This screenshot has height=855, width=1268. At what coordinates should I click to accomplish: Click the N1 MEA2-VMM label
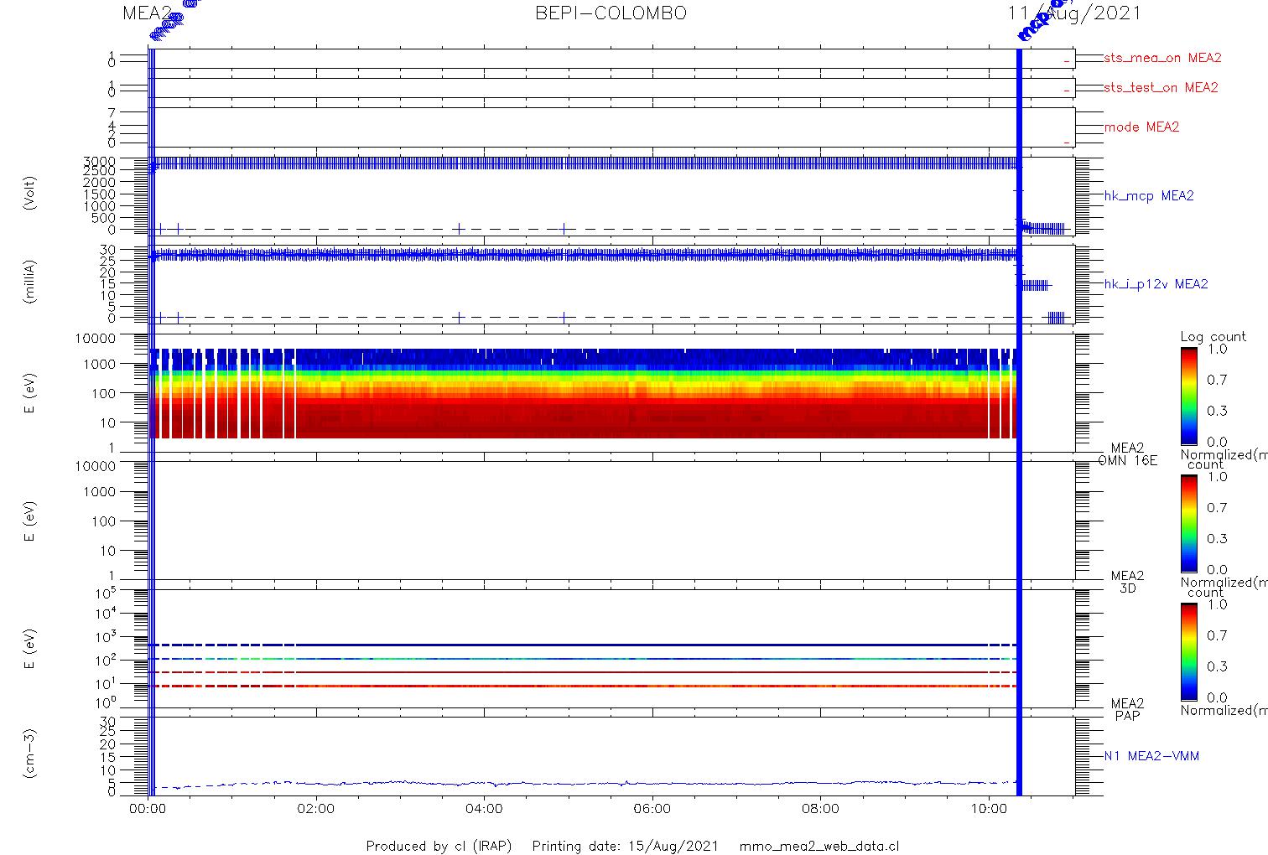coord(1151,756)
